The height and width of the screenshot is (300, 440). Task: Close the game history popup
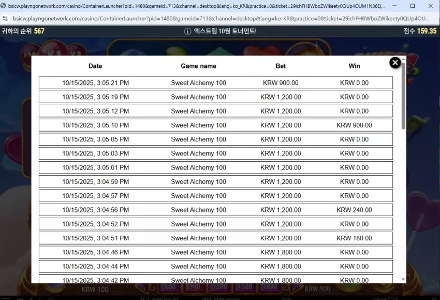click(395, 62)
